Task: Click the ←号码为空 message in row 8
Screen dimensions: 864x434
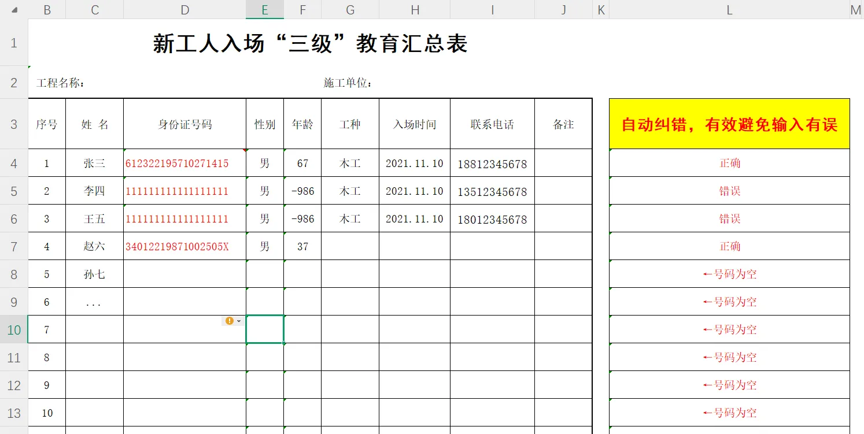Action: (x=729, y=274)
